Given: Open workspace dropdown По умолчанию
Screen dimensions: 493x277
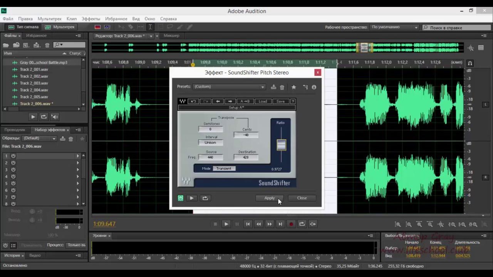Looking at the screenshot, I should pos(395,27).
